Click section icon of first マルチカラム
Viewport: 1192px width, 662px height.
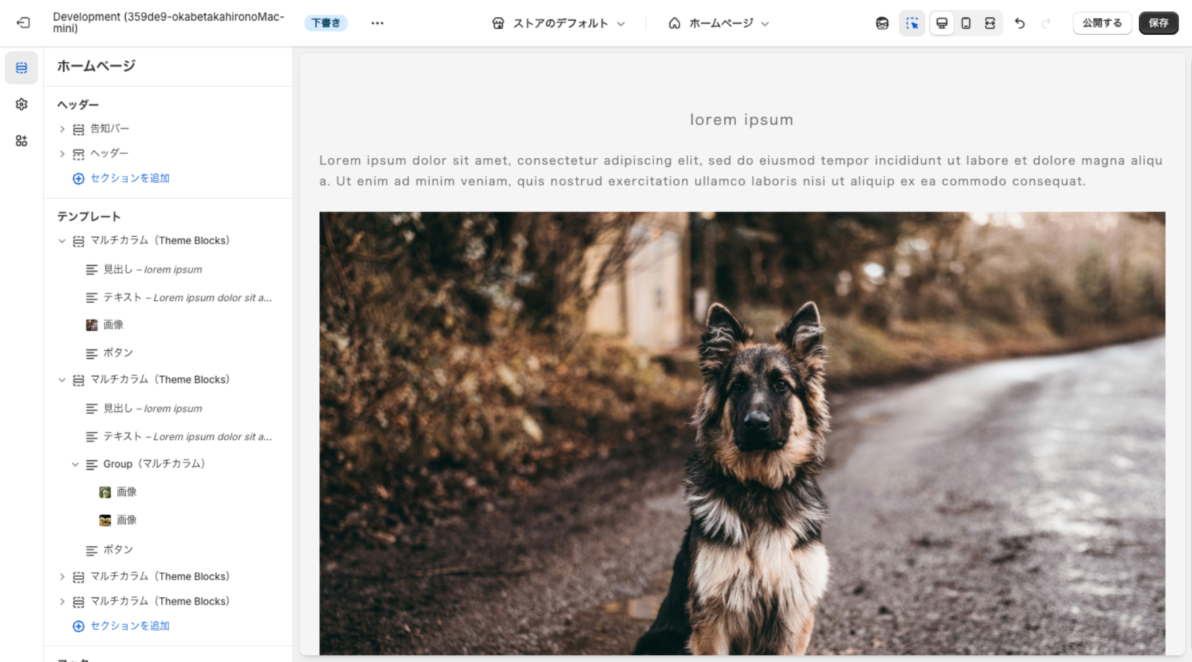coord(78,241)
